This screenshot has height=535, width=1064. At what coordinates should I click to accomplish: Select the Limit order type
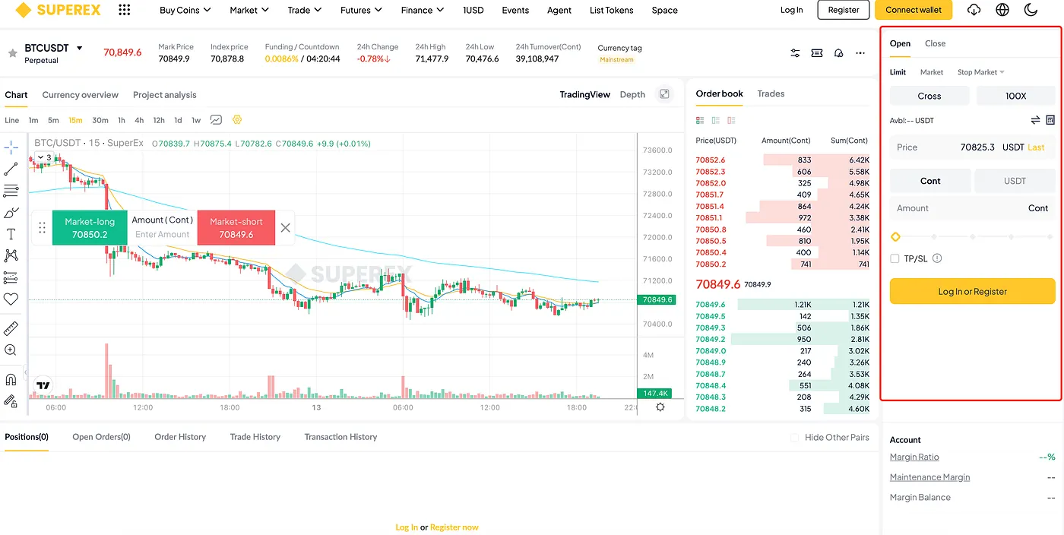898,72
